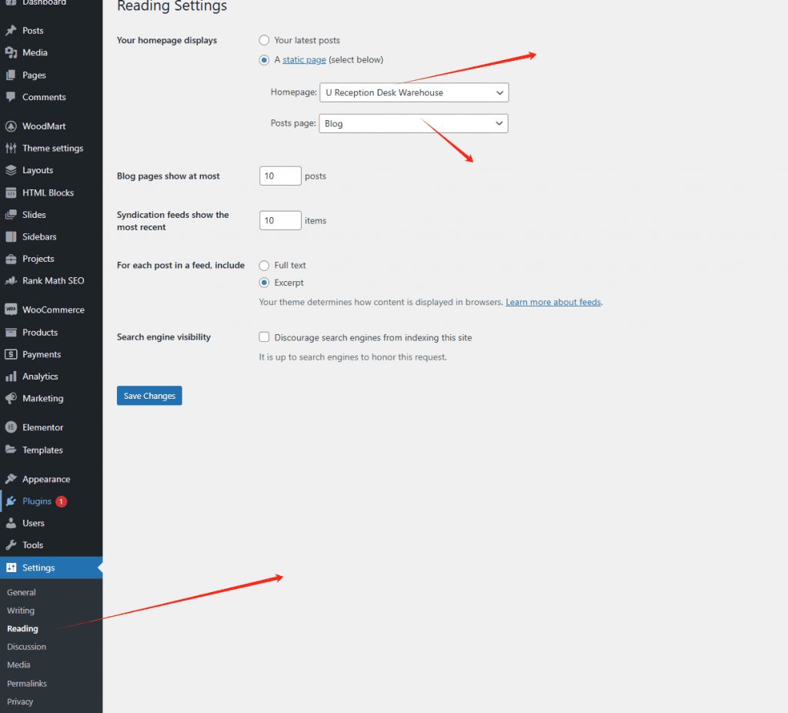
Task: Click the Analytics bar chart icon
Action: (11, 377)
